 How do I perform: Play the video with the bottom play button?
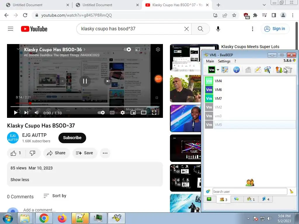[16, 113]
